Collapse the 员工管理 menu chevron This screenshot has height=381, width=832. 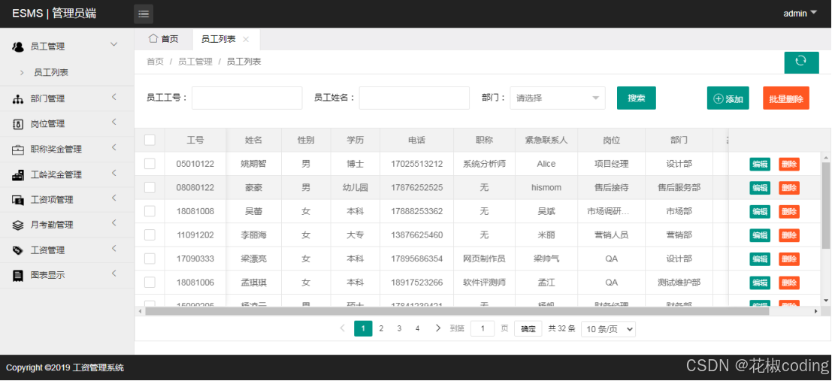coord(113,44)
